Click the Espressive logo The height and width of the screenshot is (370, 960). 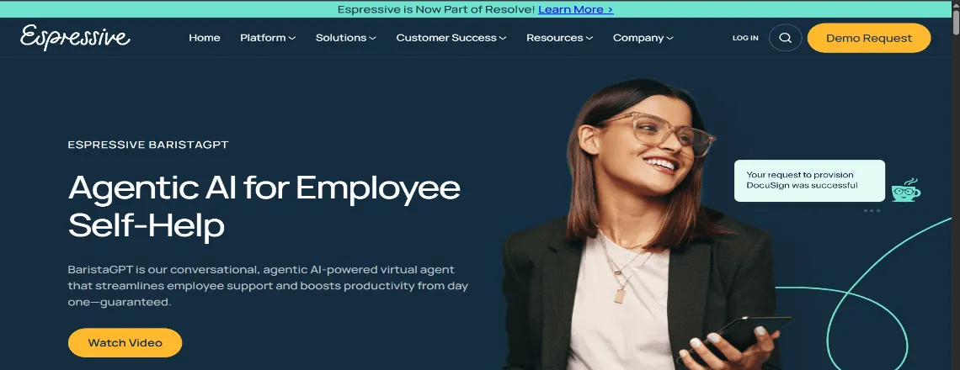pyautogui.click(x=75, y=37)
